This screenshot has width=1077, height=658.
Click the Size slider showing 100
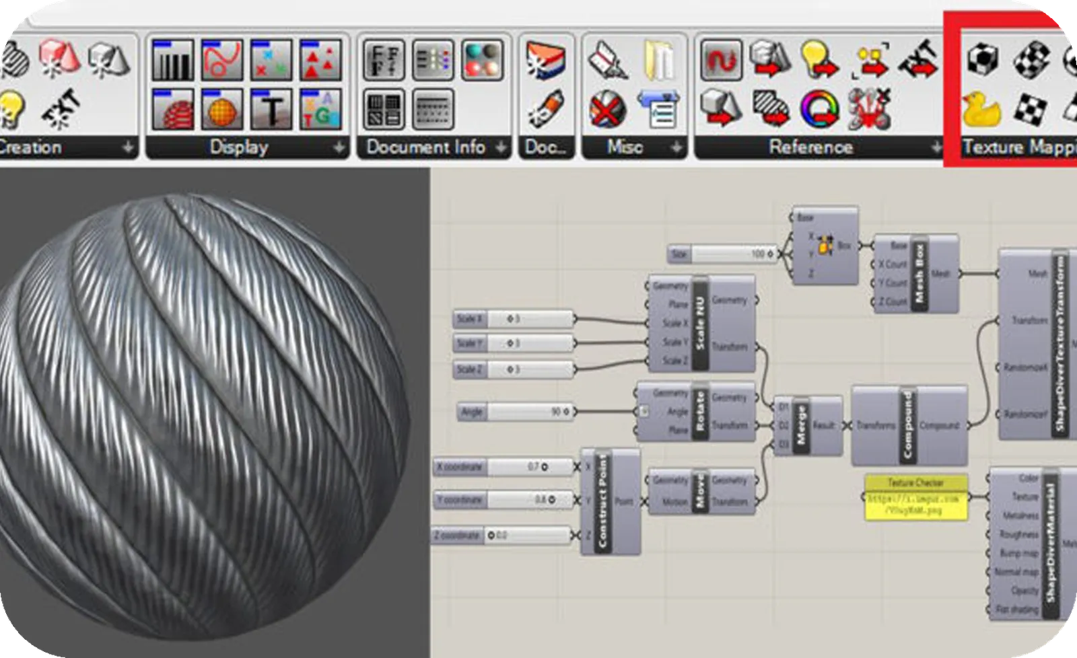point(724,254)
